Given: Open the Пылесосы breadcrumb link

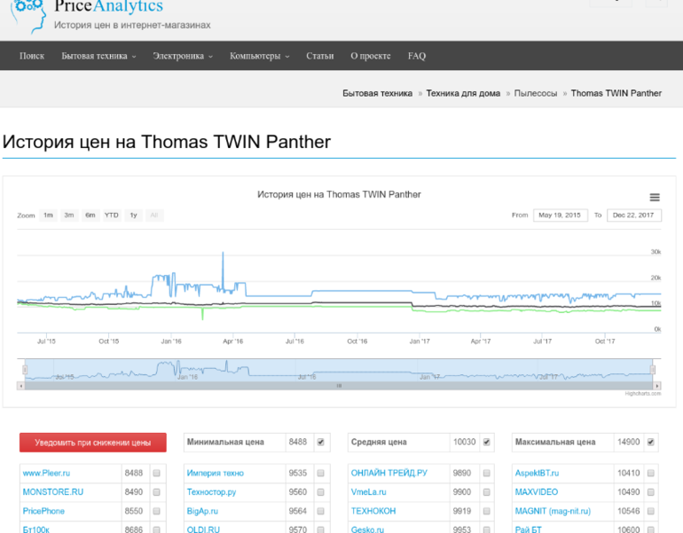Looking at the screenshot, I should click(536, 93).
